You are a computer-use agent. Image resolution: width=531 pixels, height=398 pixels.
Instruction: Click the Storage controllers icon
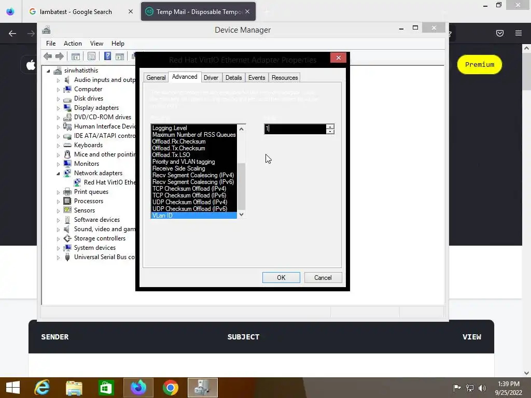(x=67, y=238)
